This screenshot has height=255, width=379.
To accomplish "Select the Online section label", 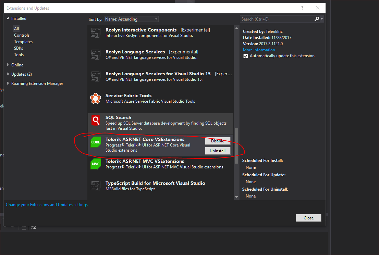I will coord(17,65).
